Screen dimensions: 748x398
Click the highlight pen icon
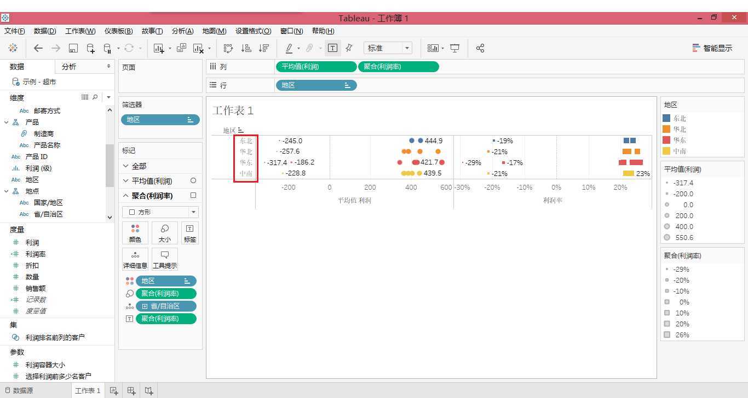pos(289,48)
